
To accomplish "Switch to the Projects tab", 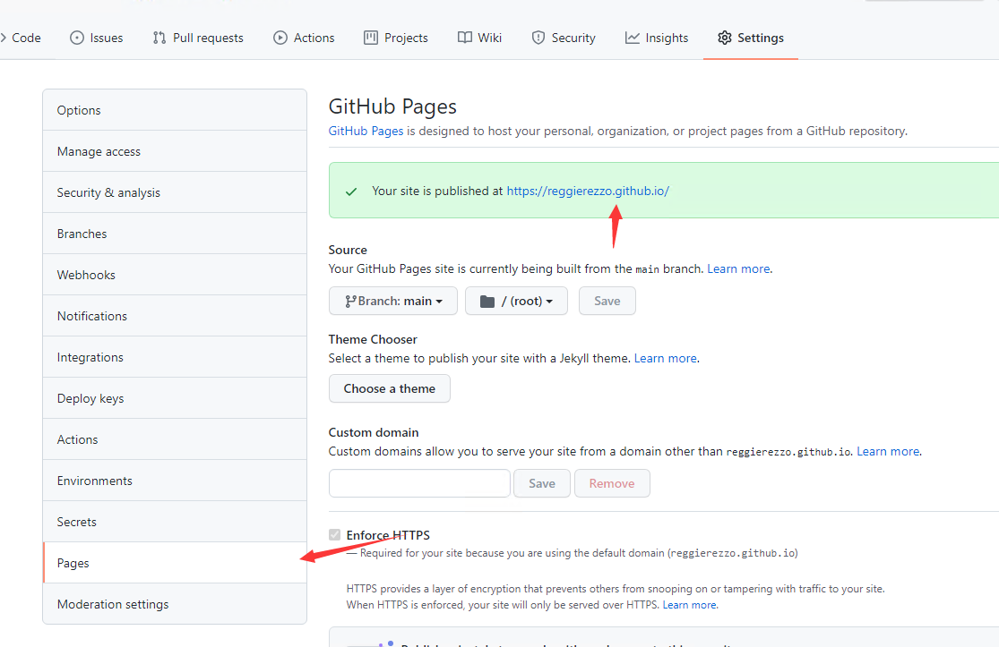I will pos(396,38).
